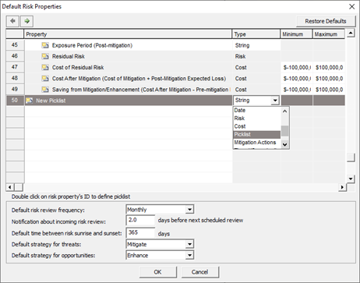Click icon beside Residual Risk row
This screenshot has width=360, height=283.
[45, 56]
